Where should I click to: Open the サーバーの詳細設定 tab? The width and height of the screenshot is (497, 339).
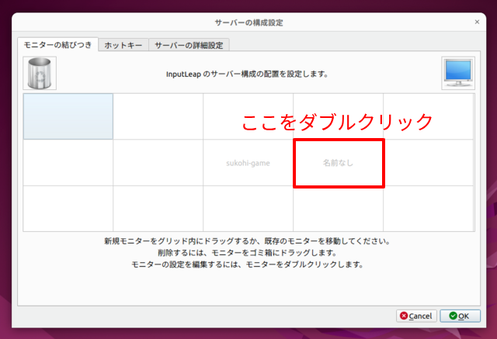(189, 45)
